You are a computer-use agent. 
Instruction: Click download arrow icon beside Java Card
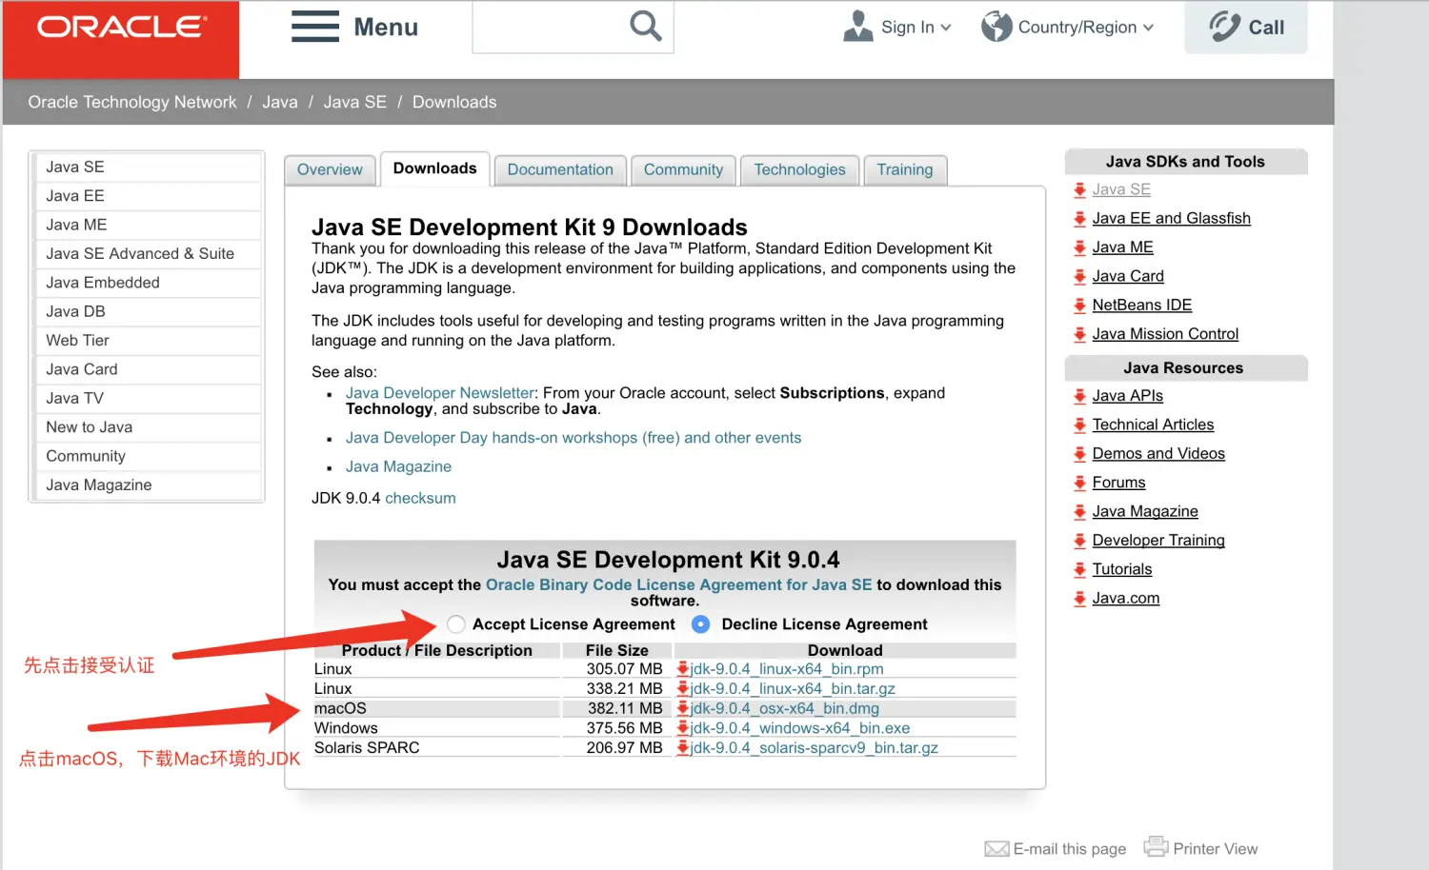click(x=1079, y=277)
